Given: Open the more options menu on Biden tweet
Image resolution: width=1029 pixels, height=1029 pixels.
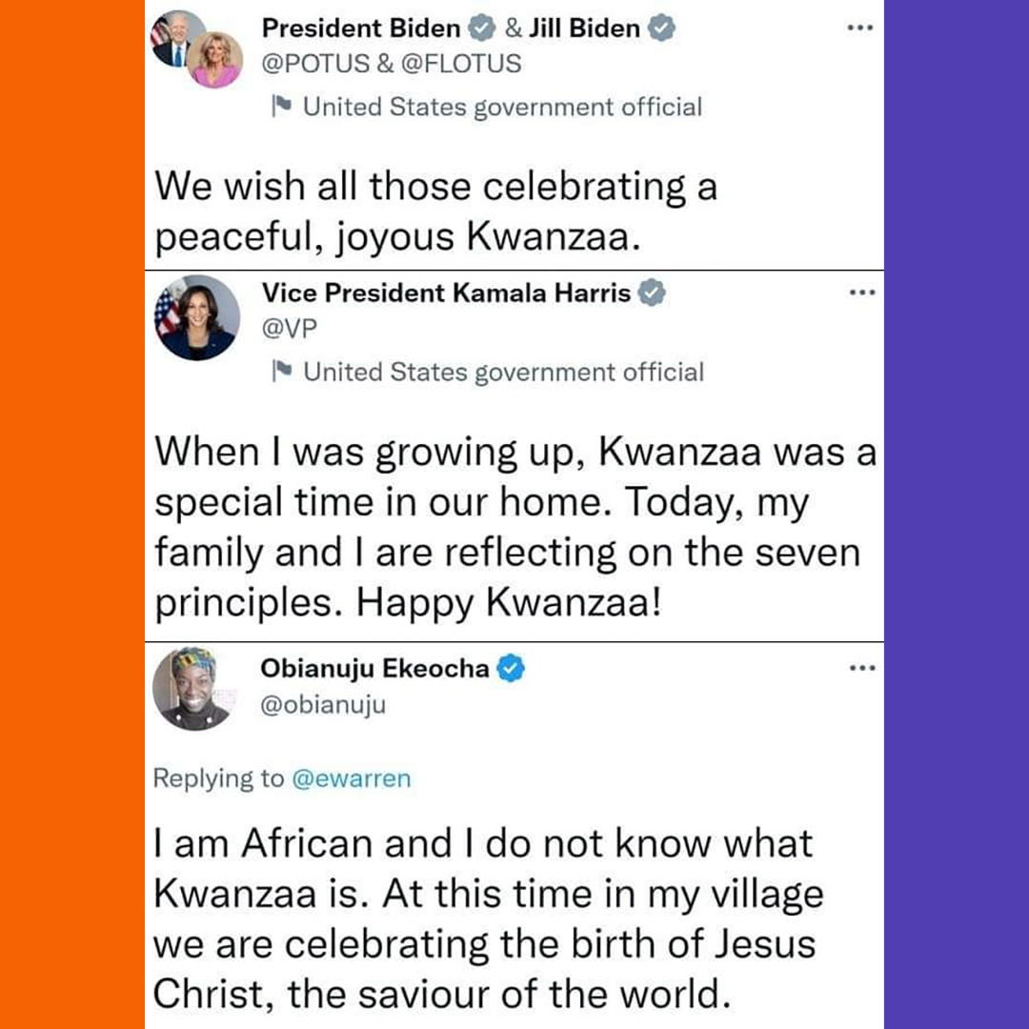Looking at the screenshot, I should coord(859,28).
